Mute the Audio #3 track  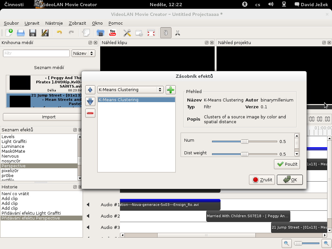click(88, 228)
